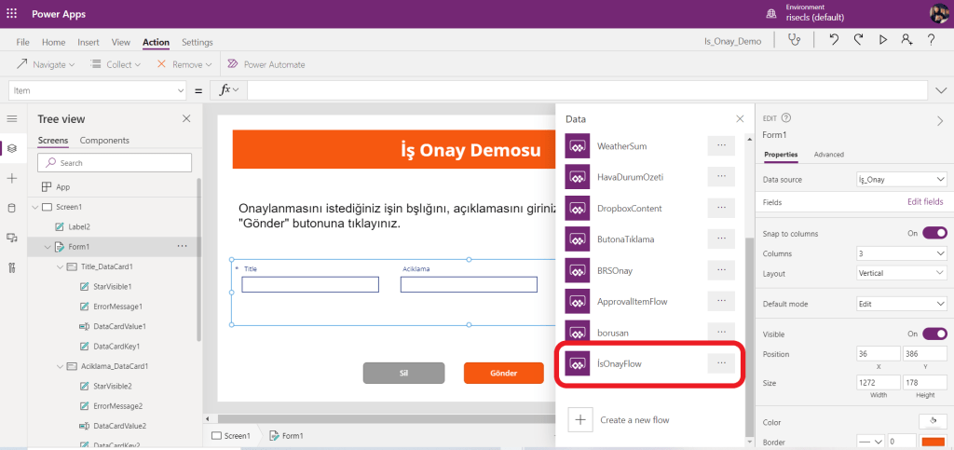Open the Layout Vertical dropdown
954x450 pixels.
point(902,274)
